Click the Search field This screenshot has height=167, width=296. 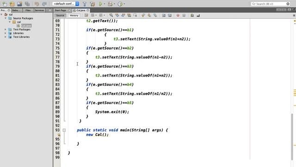click(270, 4)
